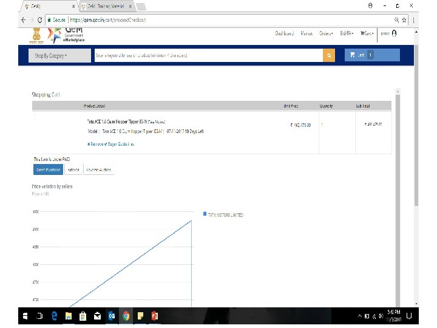Click the page vertical scrollbar thumb
The width and height of the screenshot is (437, 328).
(x=416, y=126)
